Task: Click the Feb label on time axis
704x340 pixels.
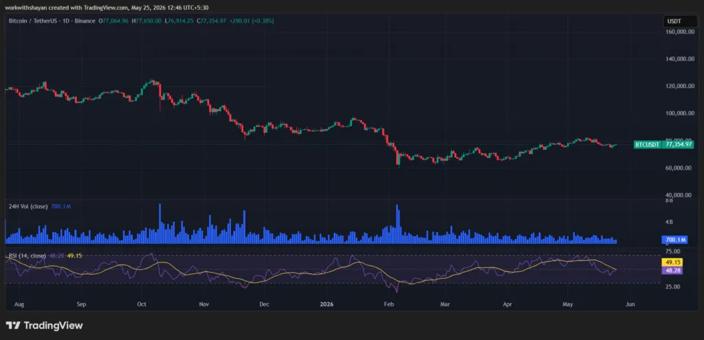Action: [389, 304]
